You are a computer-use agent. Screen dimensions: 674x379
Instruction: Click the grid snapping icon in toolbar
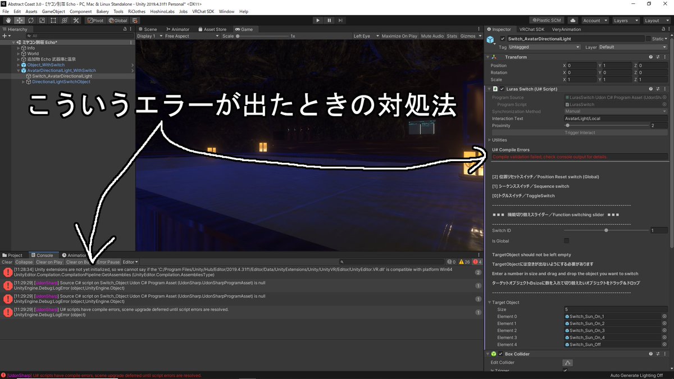click(x=135, y=20)
